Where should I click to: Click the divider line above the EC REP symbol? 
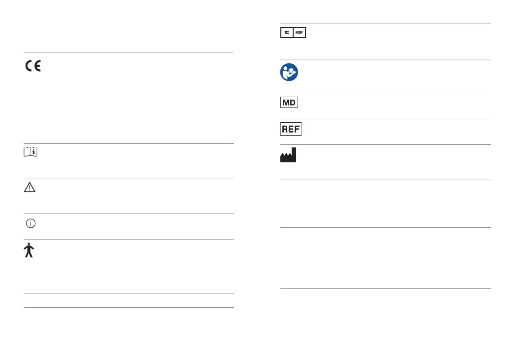click(385, 24)
